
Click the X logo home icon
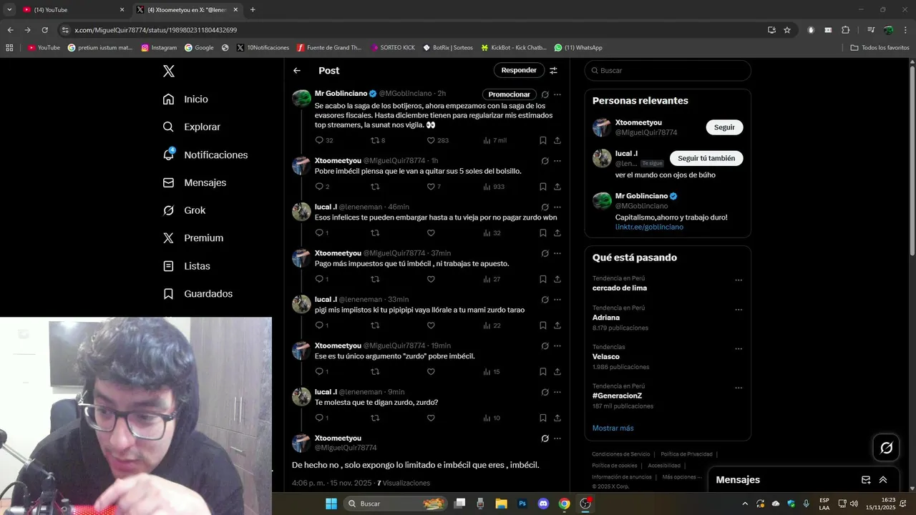(x=168, y=71)
